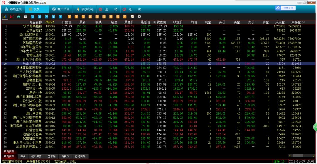Image resolution: width=317 pixels, height=164 pixels.
Task: Switch to the 自选商品 tab
Action: click(x=80, y=156)
